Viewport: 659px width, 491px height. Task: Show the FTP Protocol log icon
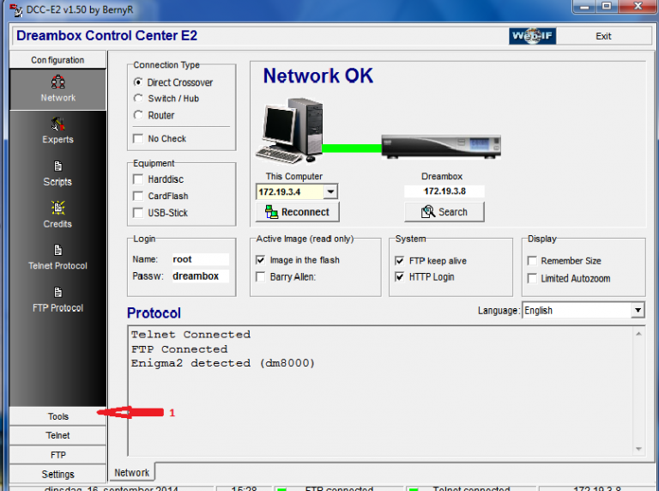point(58,293)
